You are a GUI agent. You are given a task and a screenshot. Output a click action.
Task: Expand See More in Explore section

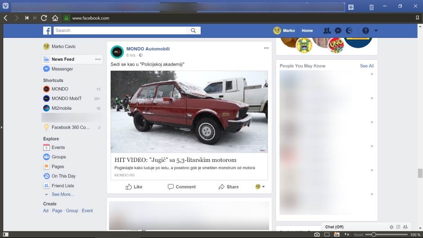[63, 194]
